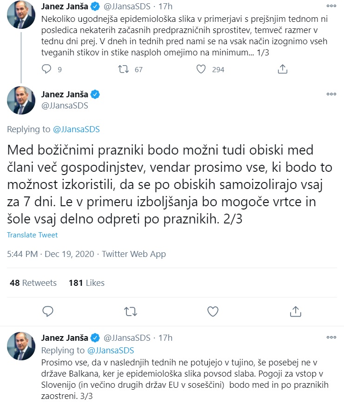Viewport: 344px width, 405px height.
Task: Like the first tweet with 294 likes
Action: (x=201, y=69)
